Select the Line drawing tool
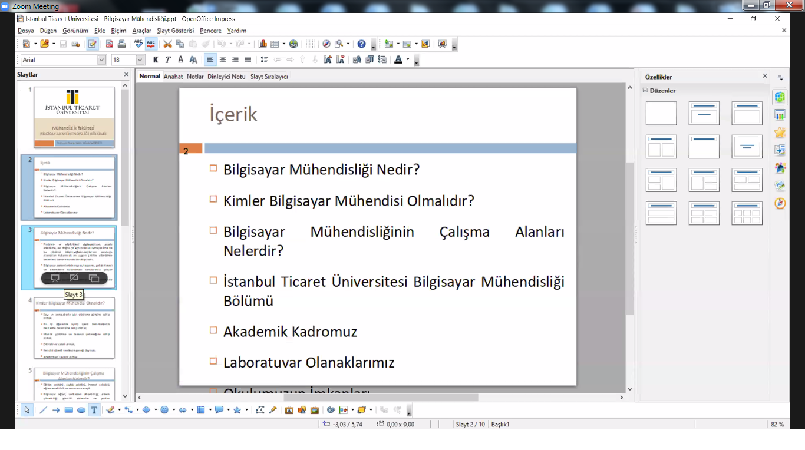The image size is (805, 450). 43,411
